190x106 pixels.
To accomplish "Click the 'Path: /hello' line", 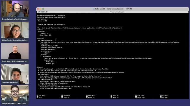I will [x=50, y=62].
